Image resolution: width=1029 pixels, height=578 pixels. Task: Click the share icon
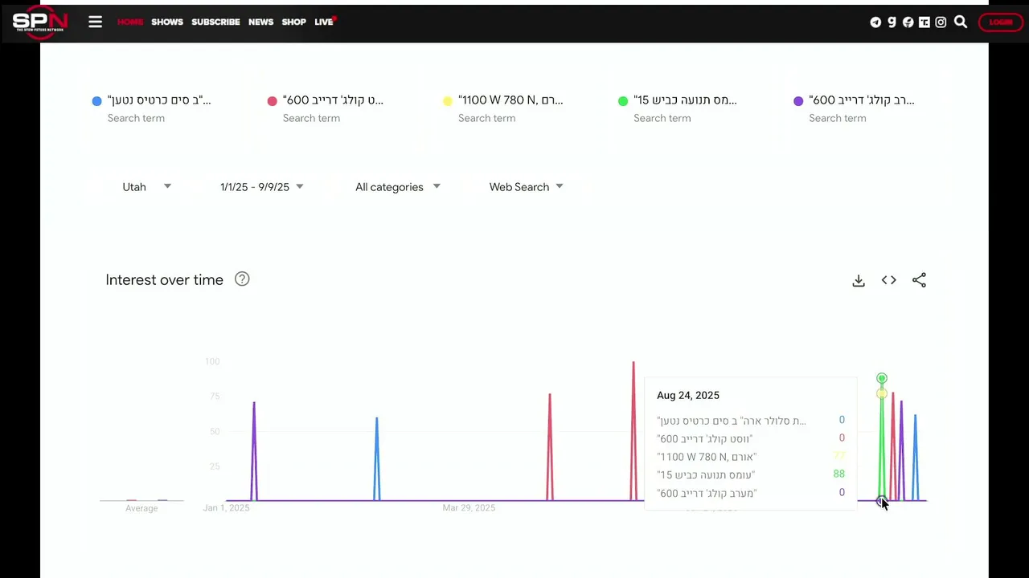point(919,280)
